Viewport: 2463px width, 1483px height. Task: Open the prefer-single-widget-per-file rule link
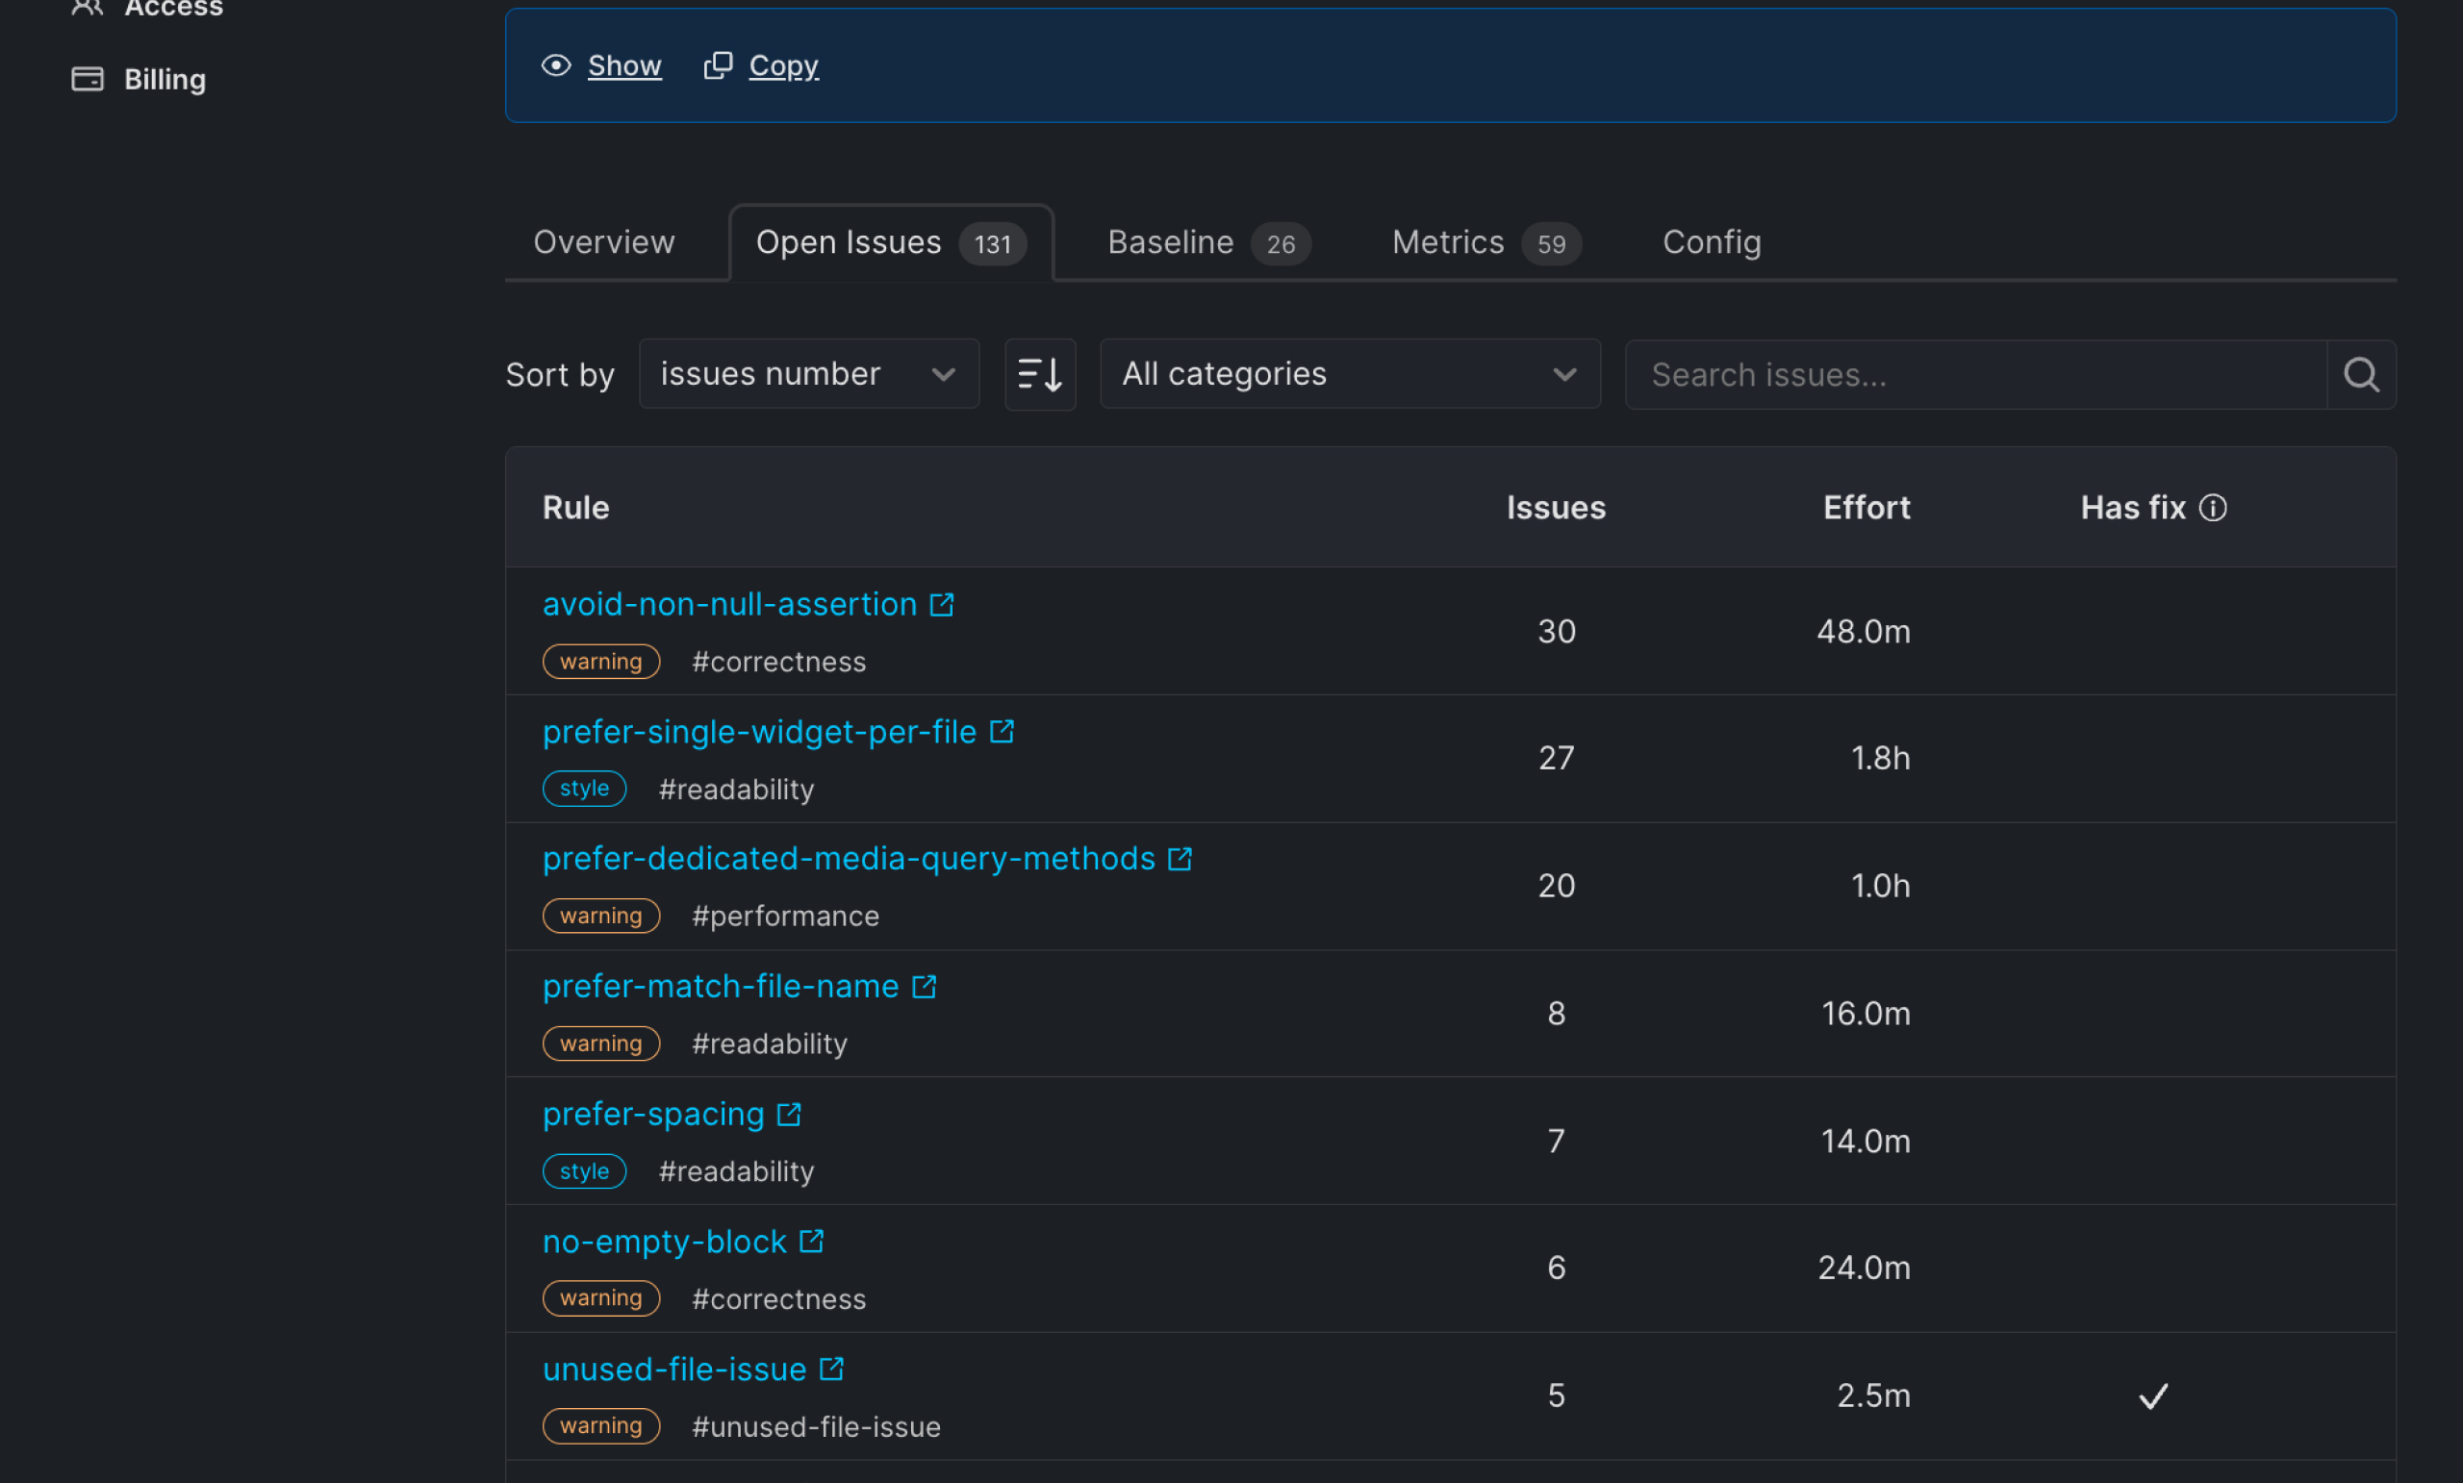point(760,732)
